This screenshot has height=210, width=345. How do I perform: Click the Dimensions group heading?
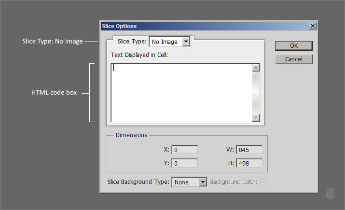(131, 135)
